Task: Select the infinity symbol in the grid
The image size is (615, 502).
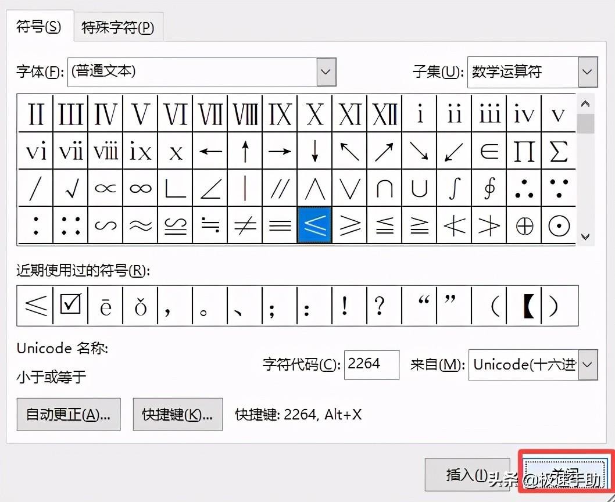Action: (x=140, y=188)
